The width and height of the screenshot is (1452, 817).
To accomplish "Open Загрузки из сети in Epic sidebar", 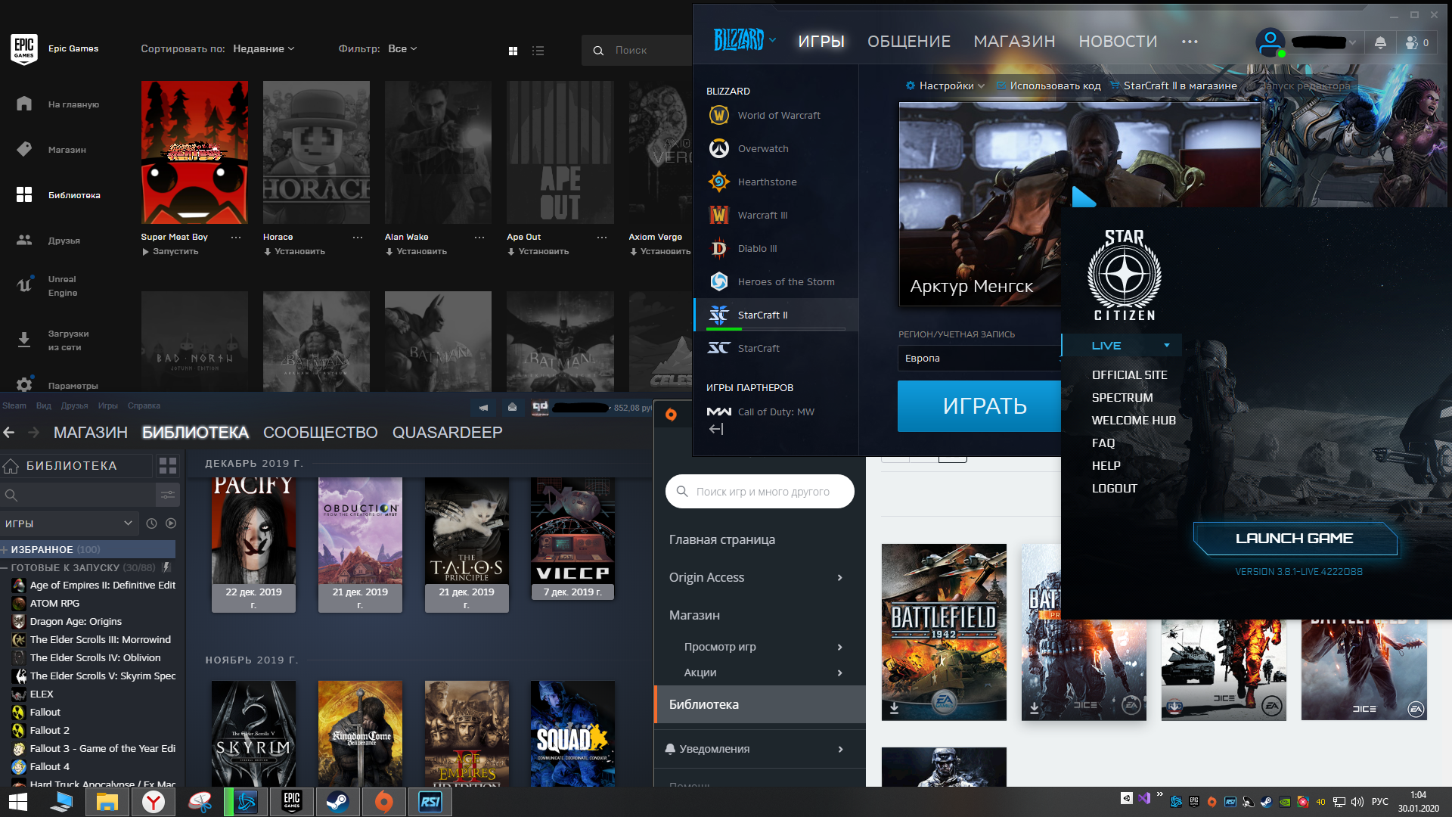I will pyautogui.click(x=68, y=340).
